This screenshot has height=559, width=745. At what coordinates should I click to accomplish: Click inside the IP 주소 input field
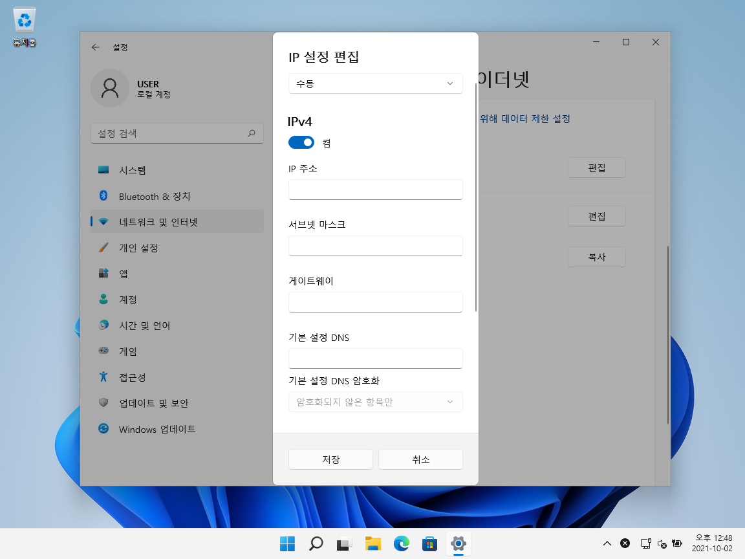pyautogui.click(x=375, y=190)
